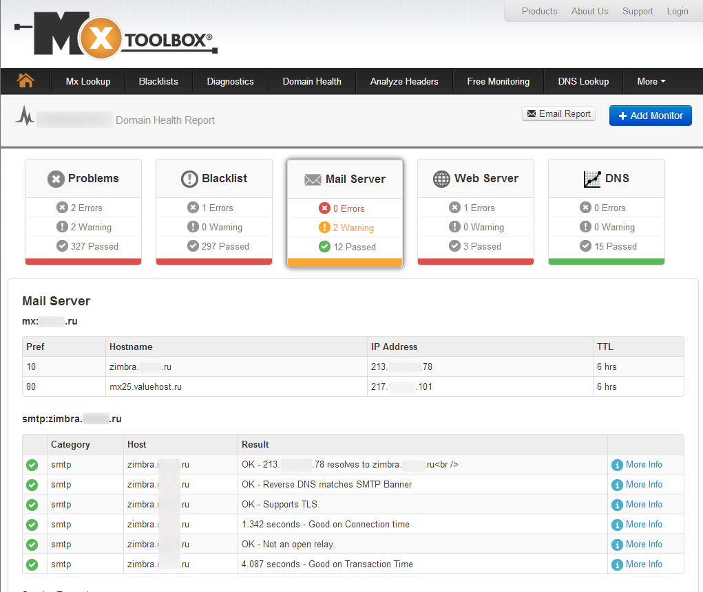
Task: Click the Blacklist exclamation icon
Action: pyautogui.click(x=189, y=179)
